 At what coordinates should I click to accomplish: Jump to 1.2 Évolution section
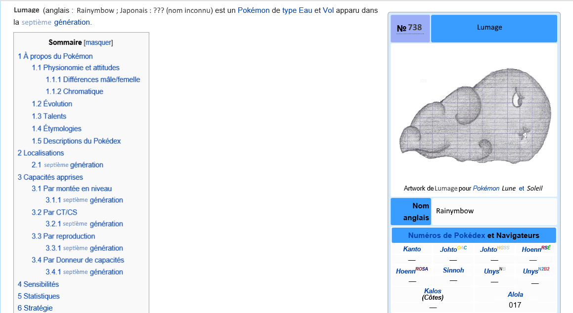point(51,104)
